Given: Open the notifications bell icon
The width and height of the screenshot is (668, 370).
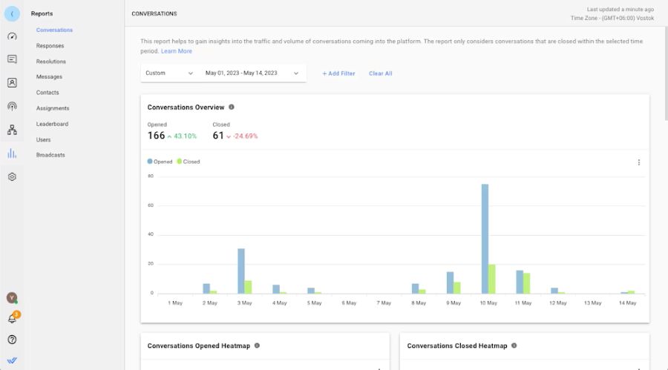Looking at the screenshot, I should [x=12, y=319].
